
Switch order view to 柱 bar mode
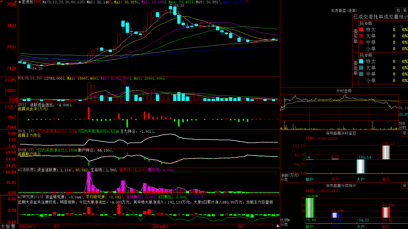[x=398, y=10]
